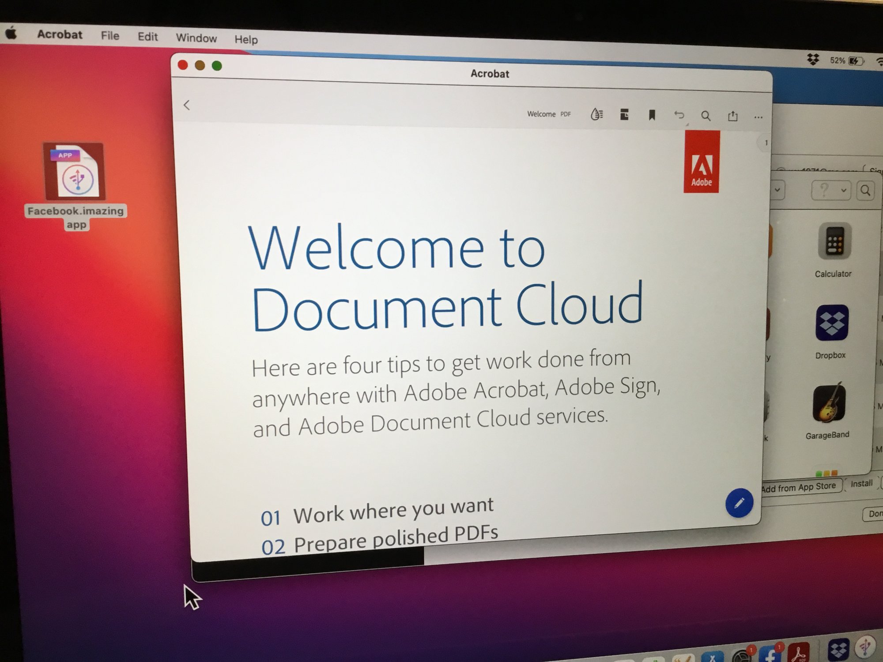Screen dimensions: 883x662
Task: Undo the last action
Action: [679, 116]
